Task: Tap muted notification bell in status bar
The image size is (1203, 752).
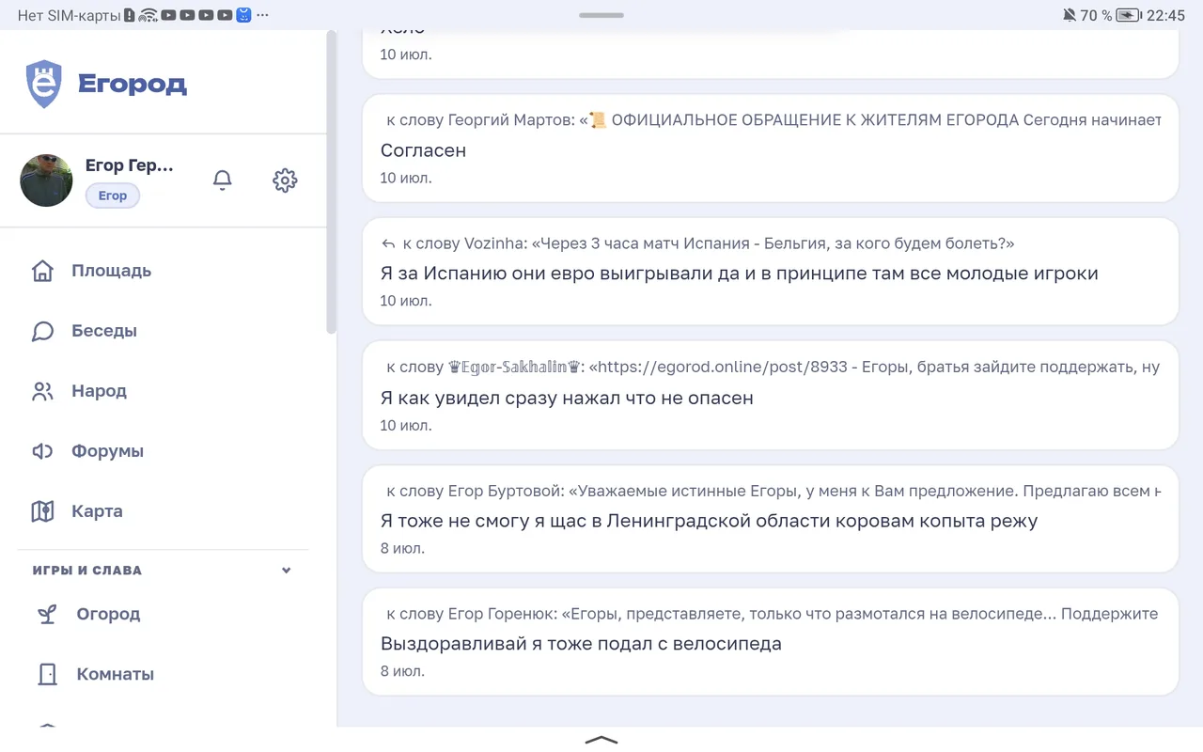Action: point(1070,15)
